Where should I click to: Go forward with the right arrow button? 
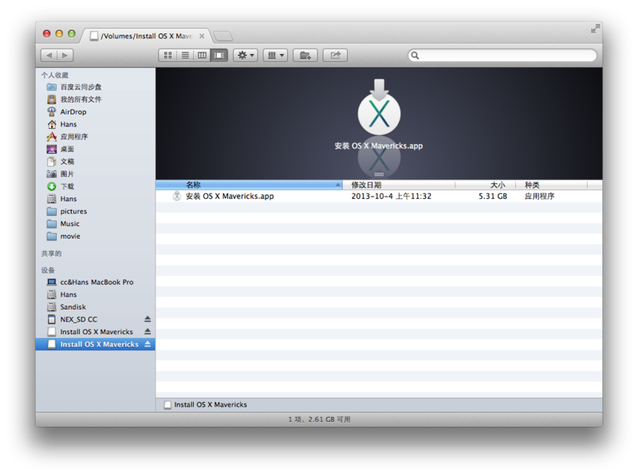pyautogui.click(x=65, y=55)
